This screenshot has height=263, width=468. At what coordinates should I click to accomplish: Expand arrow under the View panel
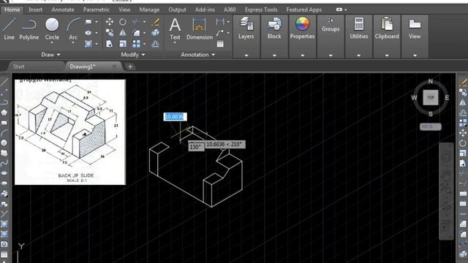[415, 56]
